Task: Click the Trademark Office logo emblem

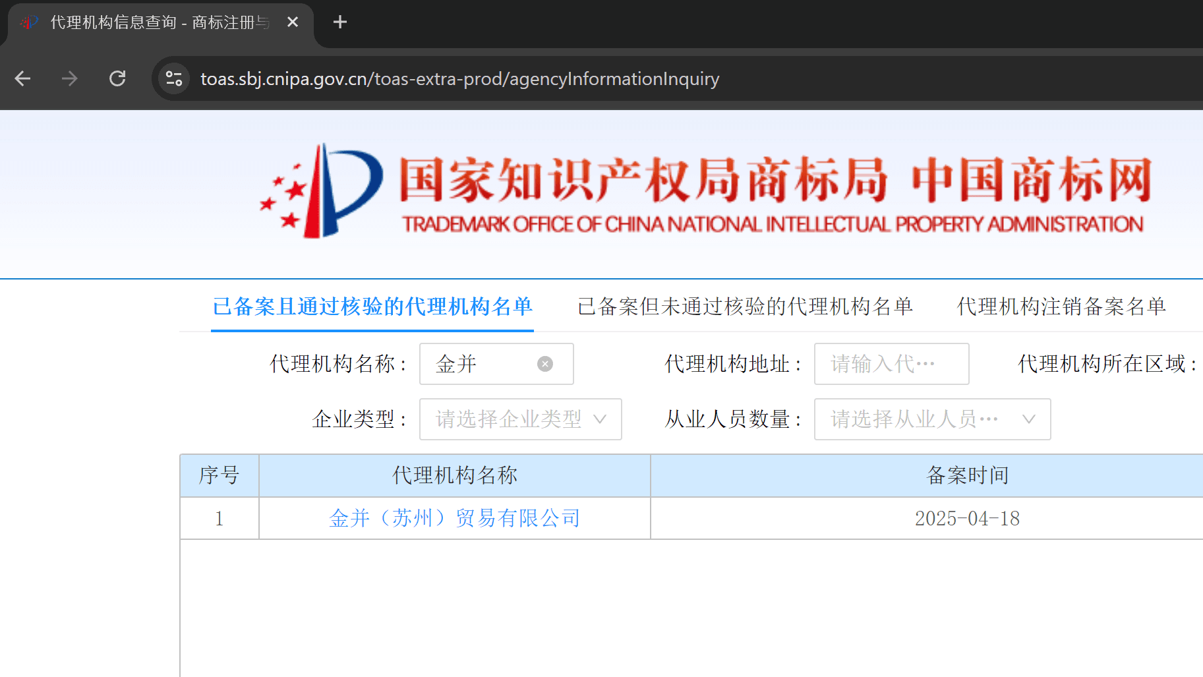Action: (321, 191)
